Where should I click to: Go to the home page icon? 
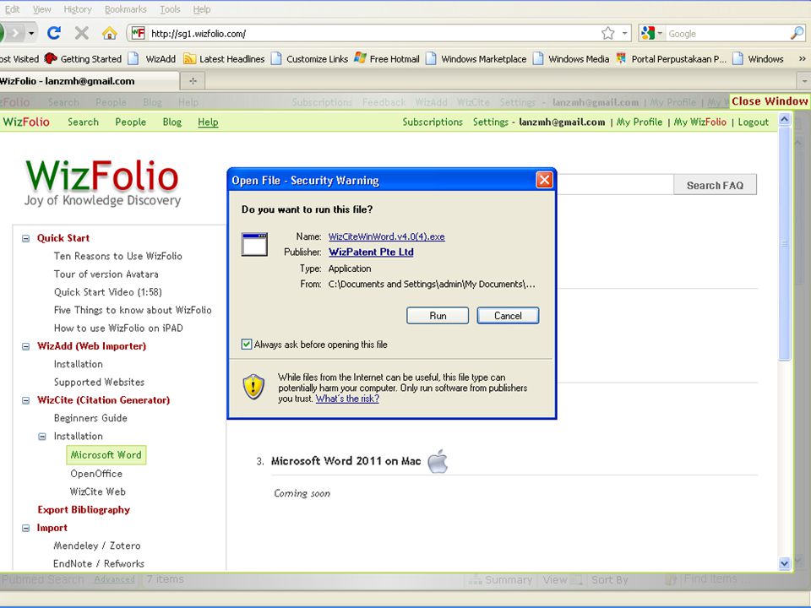pyautogui.click(x=109, y=34)
